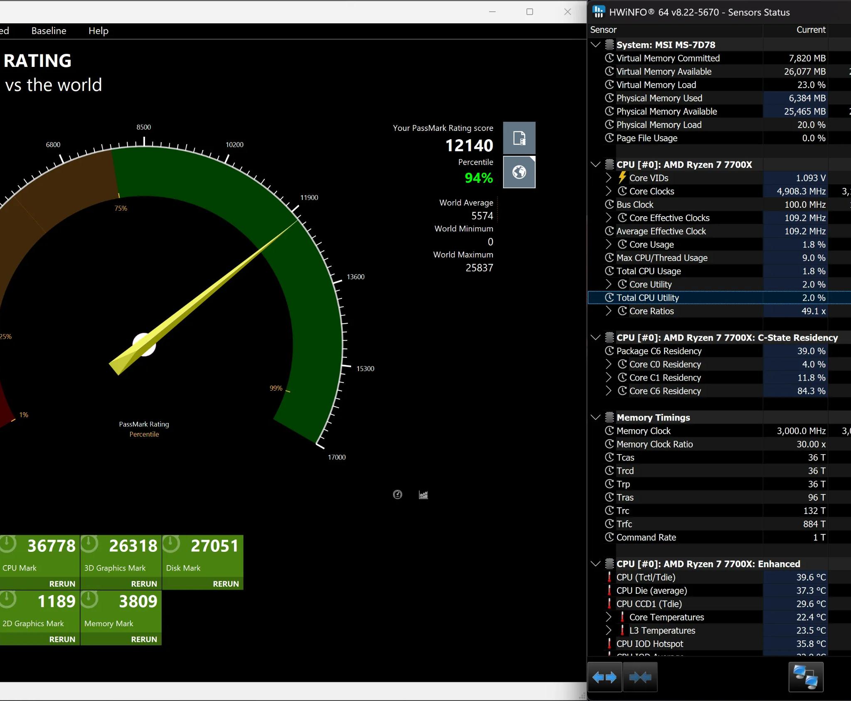Viewport: 851px width, 701px height.
Task: Collapse the System: MSI MS-7D78 section
Action: (x=595, y=45)
